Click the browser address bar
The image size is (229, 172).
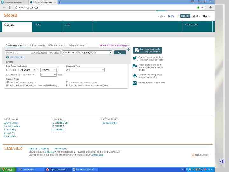(x=107, y=7)
